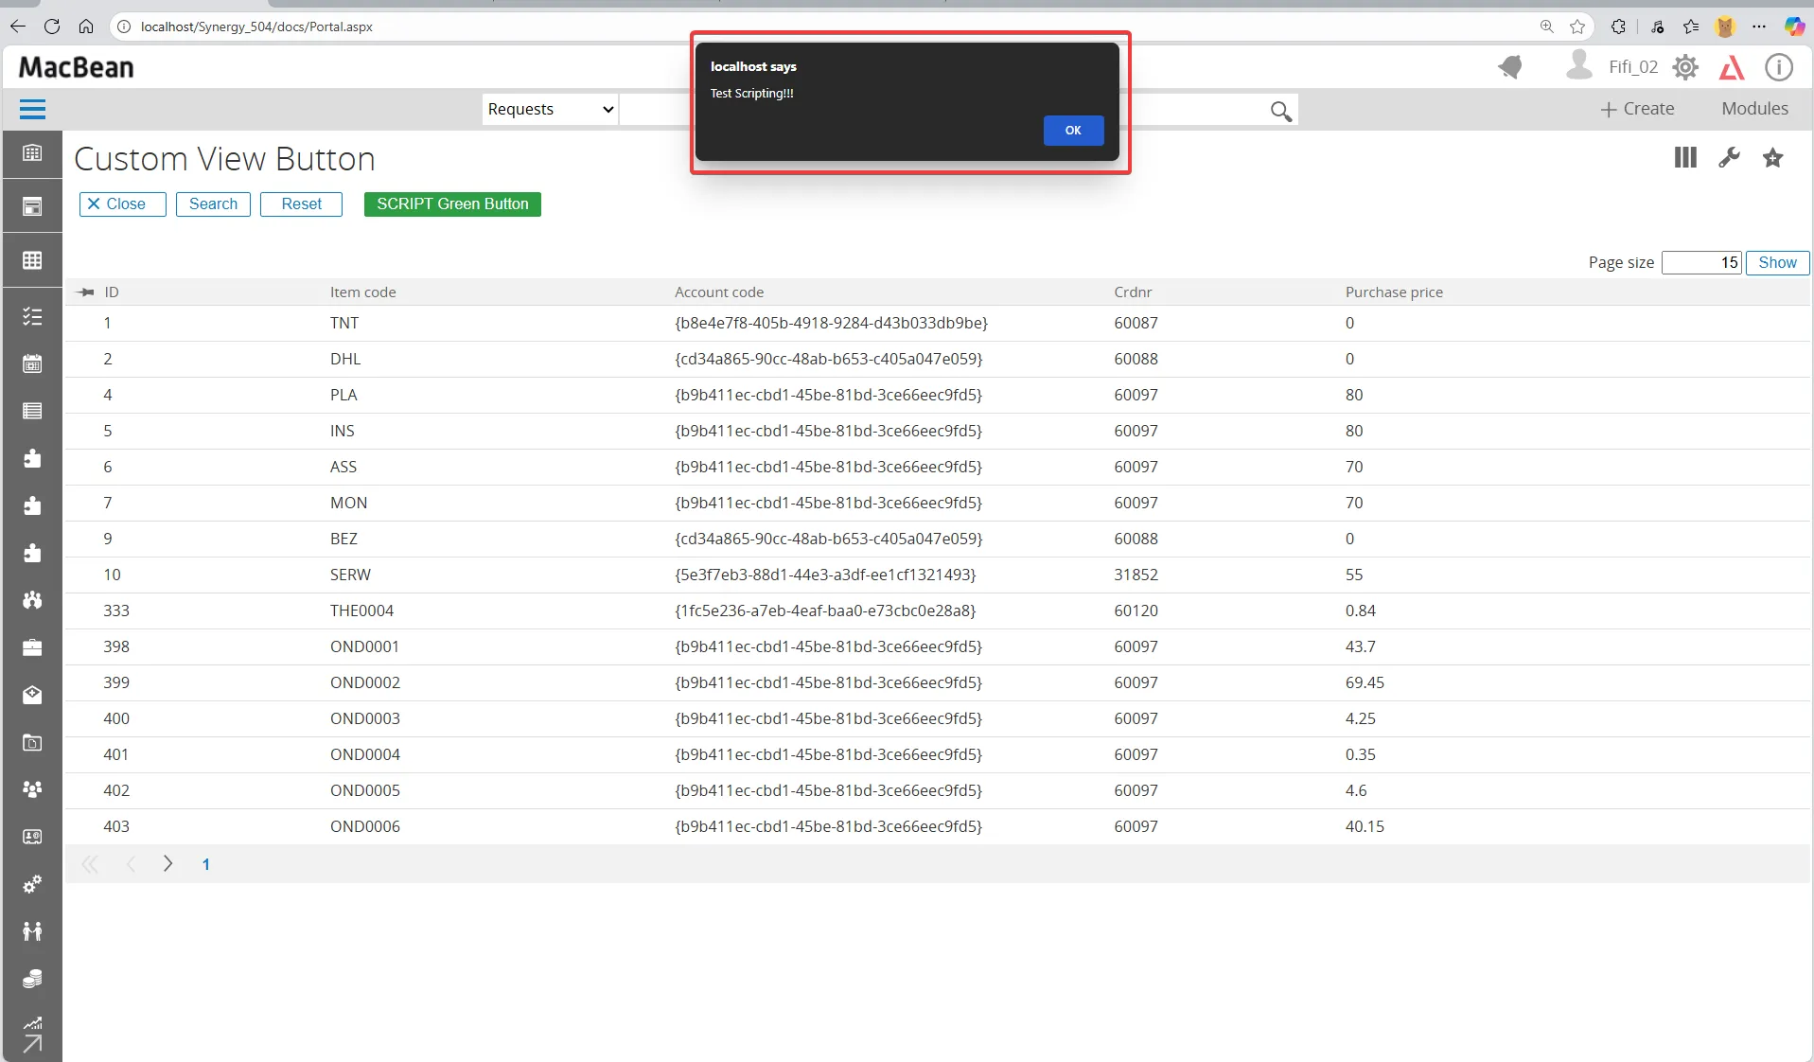Click the red Exact logo icon
The height and width of the screenshot is (1062, 1814).
(x=1732, y=67)
